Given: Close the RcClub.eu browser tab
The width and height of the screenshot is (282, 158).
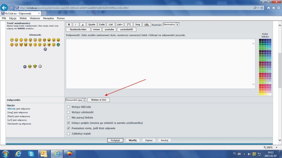Looking at the screenshot, I should [x=39, y=13].
